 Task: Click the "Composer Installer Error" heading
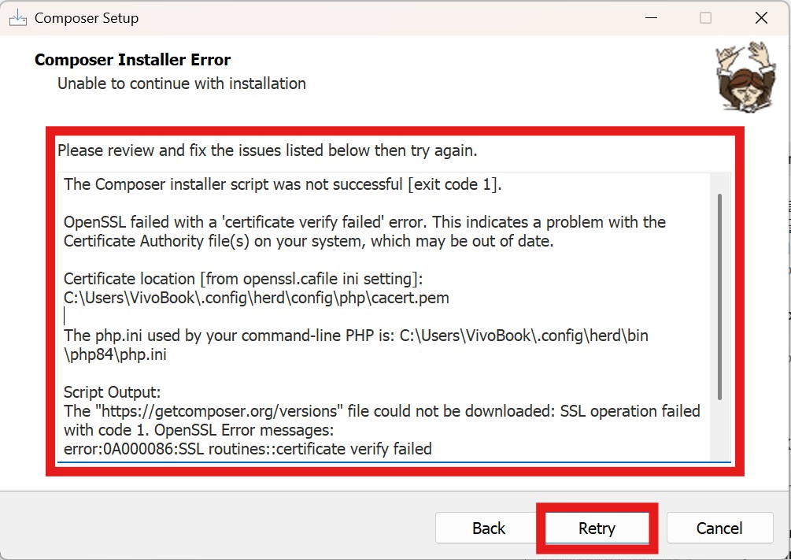(x=132, y=60)
